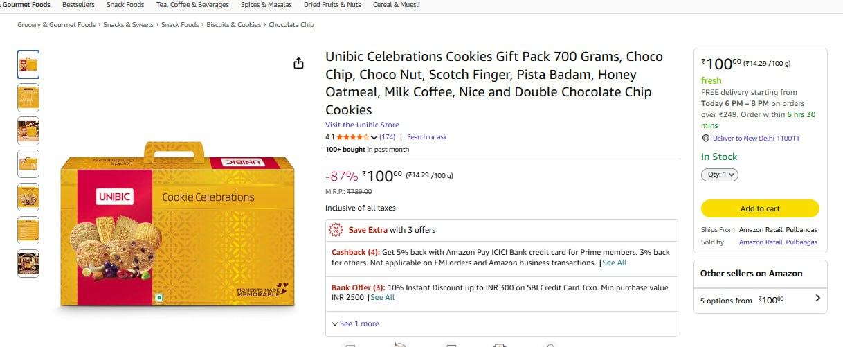
Task: Click the location pin delivery icon
Action: coord(706,139)
